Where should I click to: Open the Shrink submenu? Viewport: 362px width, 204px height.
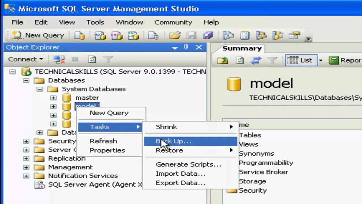190,127
